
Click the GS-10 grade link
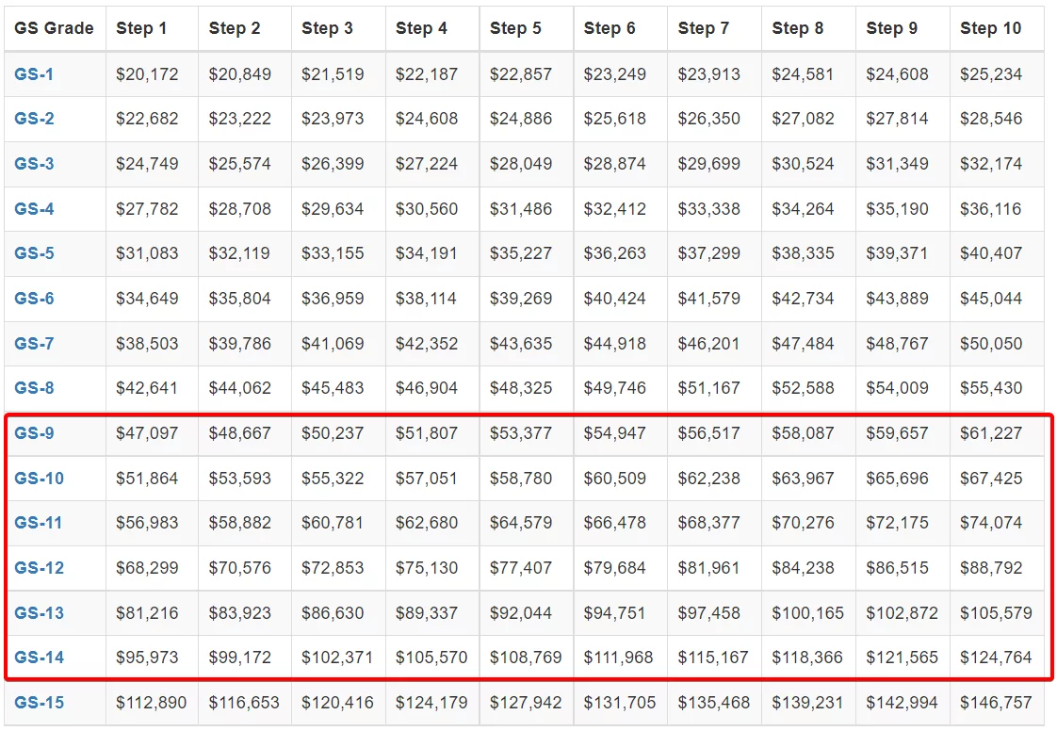[40, 479]
